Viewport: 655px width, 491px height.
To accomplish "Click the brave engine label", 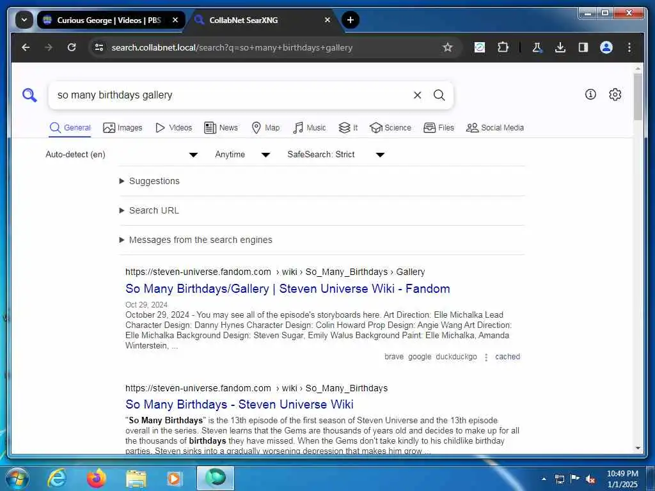I will pyautogui.click(x=394, y=357).
